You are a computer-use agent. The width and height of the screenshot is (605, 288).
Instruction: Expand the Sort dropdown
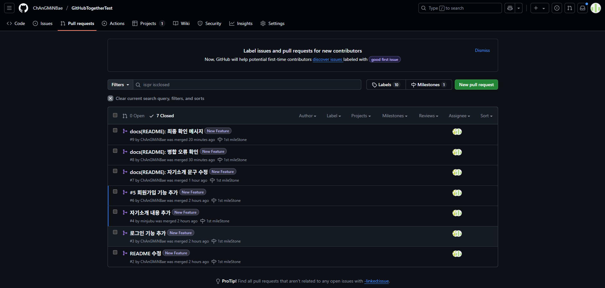[x=486, y=116]
